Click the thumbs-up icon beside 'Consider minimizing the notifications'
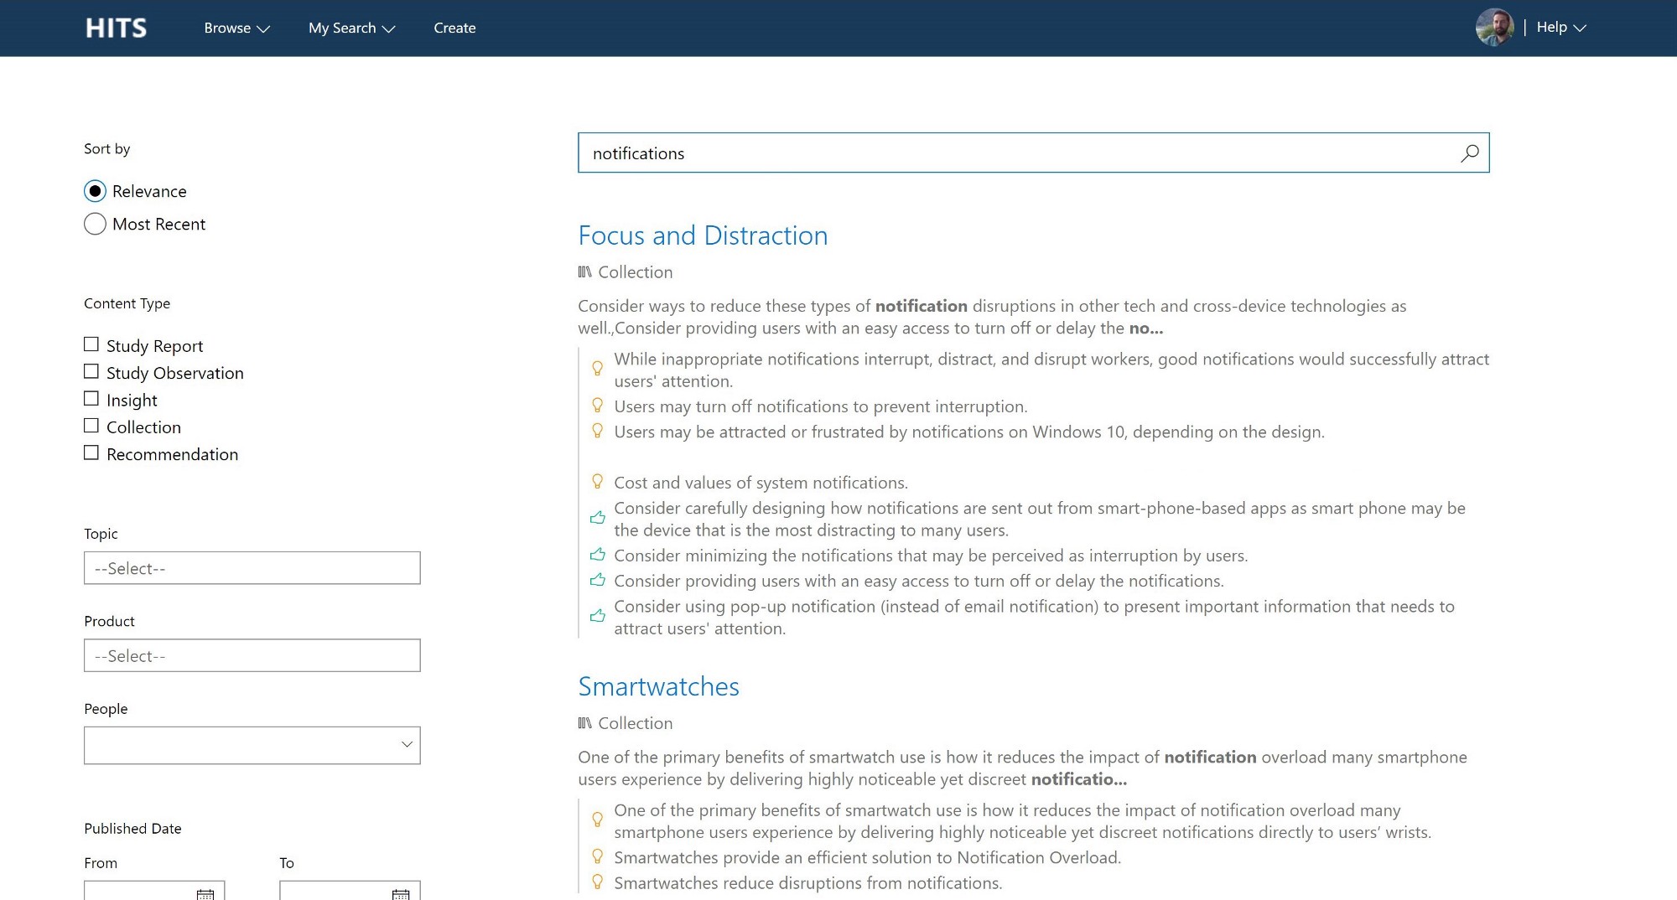 pyautogui.click(x=598, y=554)
